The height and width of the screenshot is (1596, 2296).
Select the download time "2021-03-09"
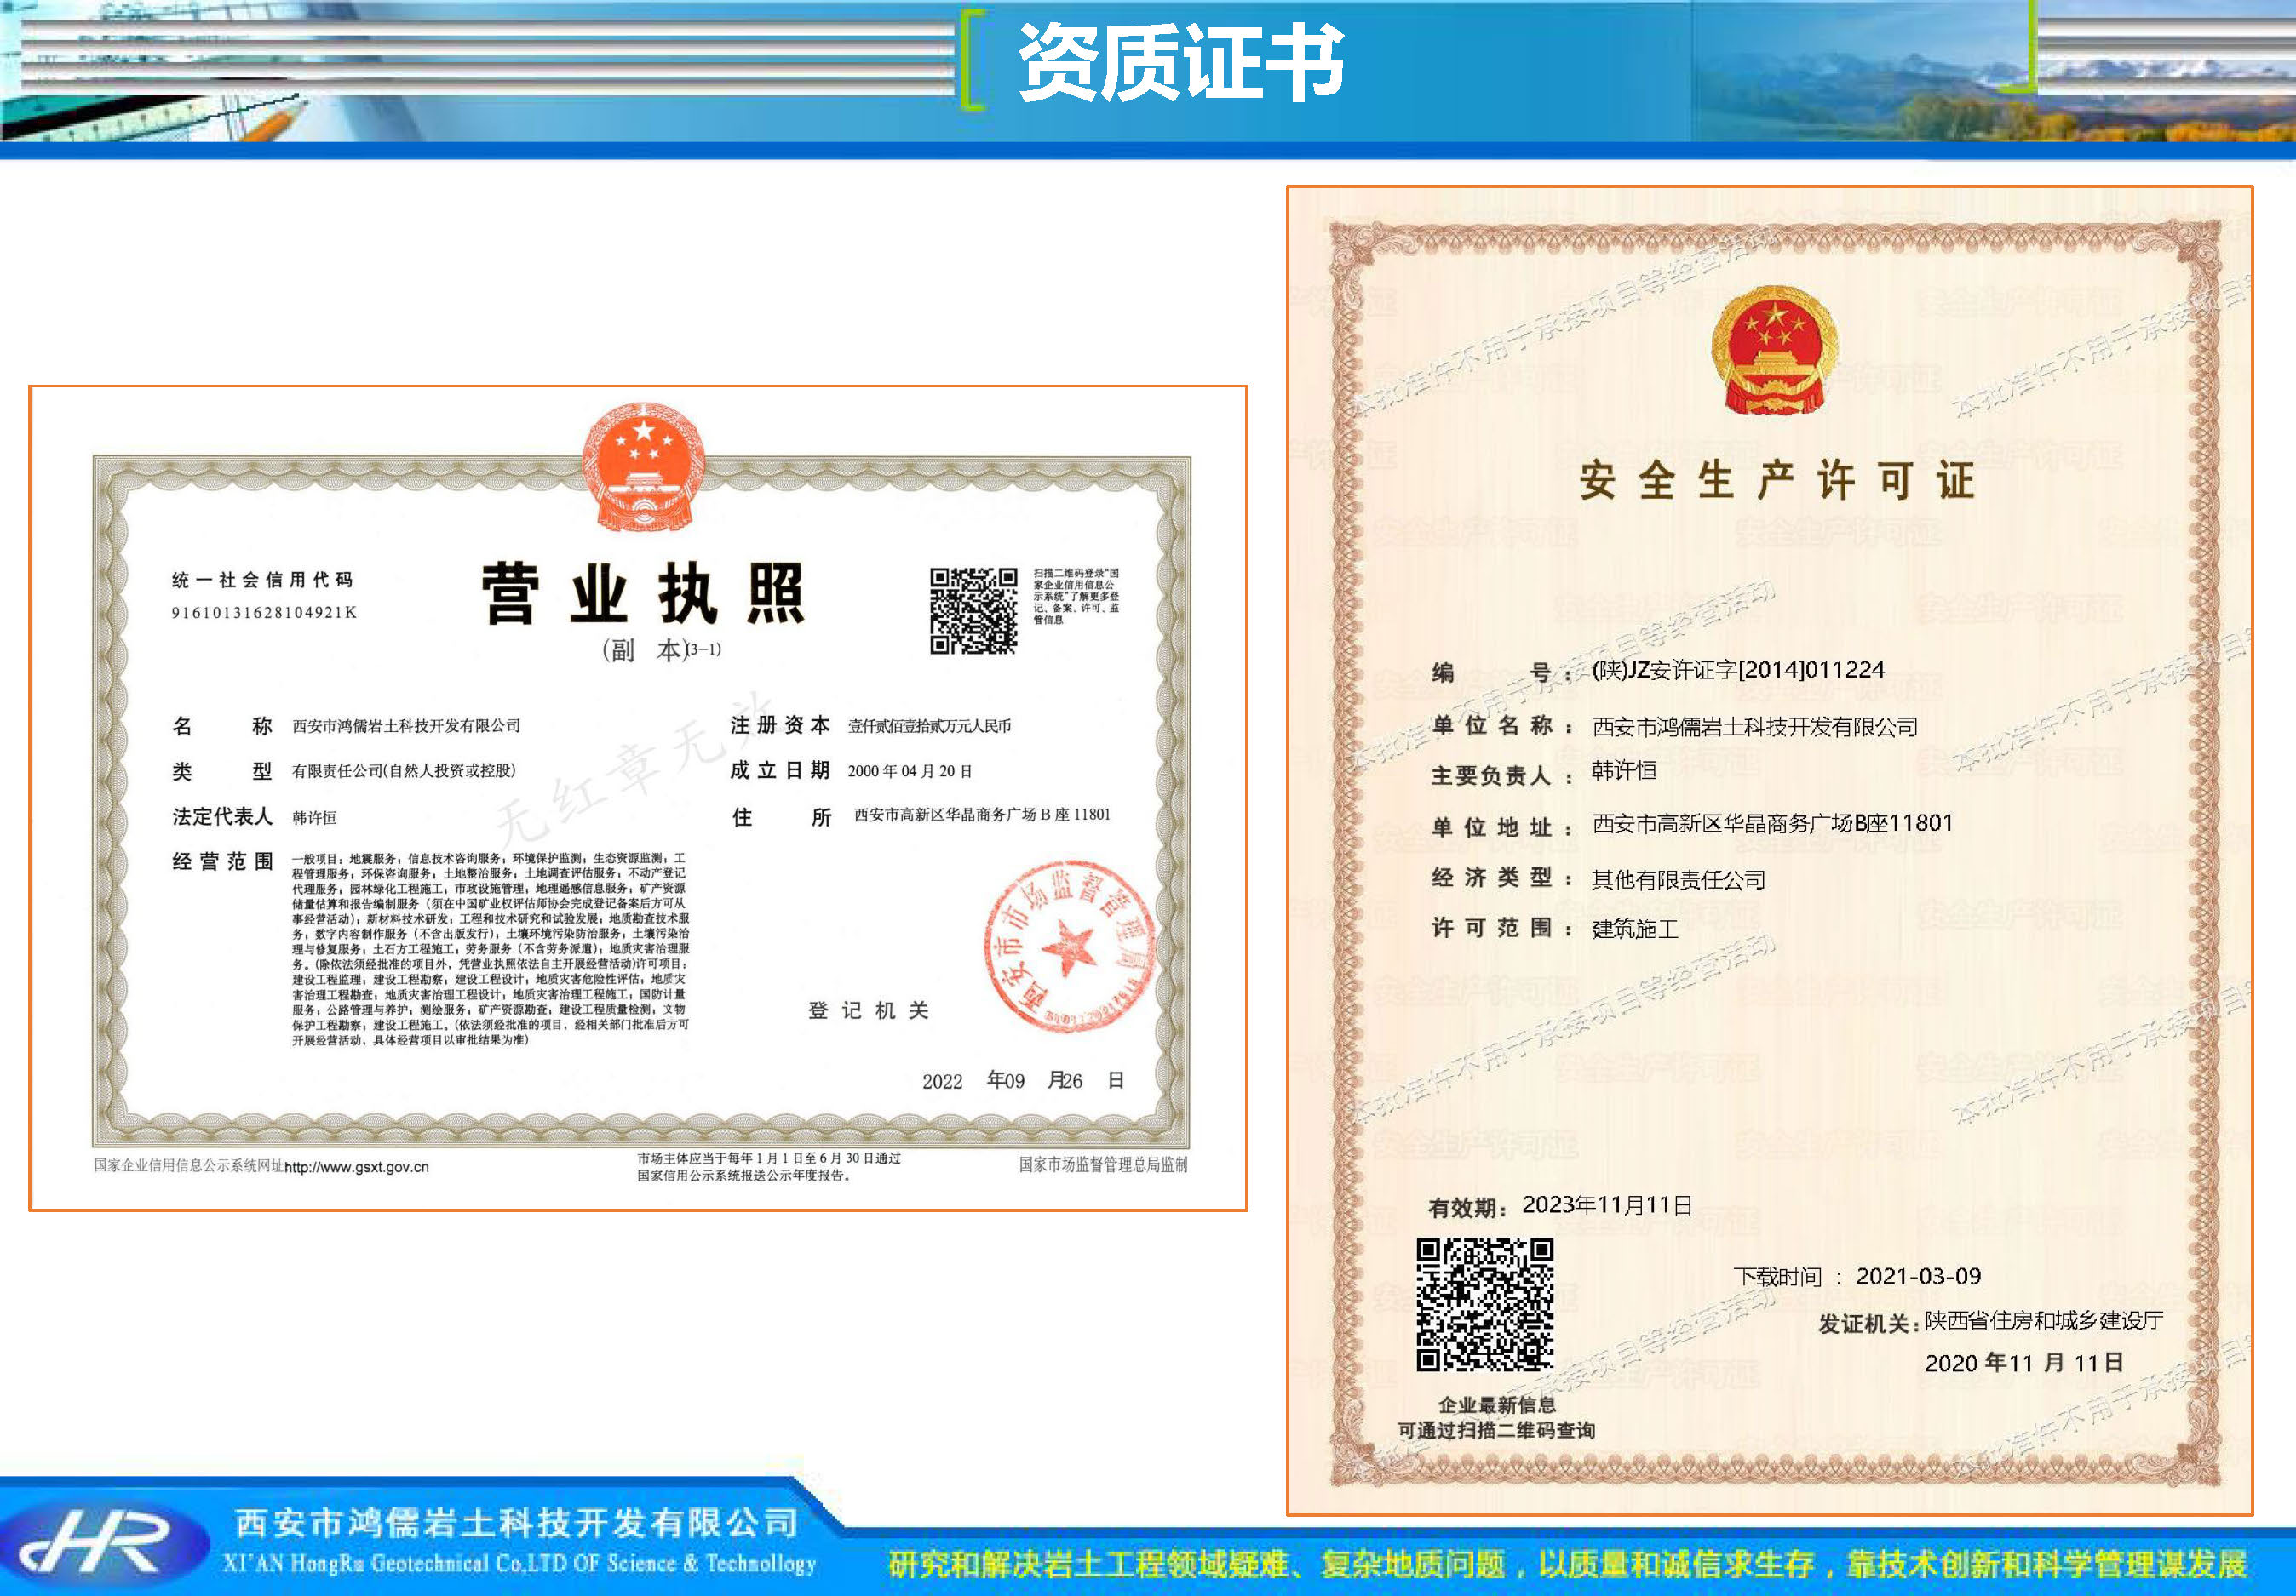tap(1918, 1276)
